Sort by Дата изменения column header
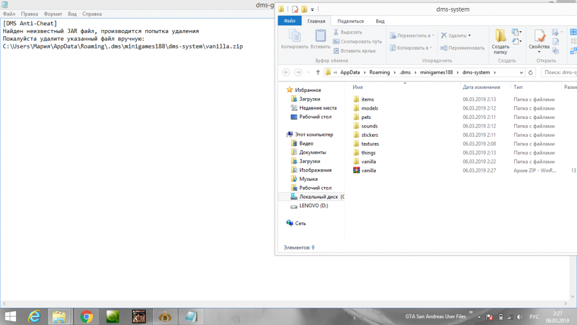 pyautogui.click(x=481, y=87)
